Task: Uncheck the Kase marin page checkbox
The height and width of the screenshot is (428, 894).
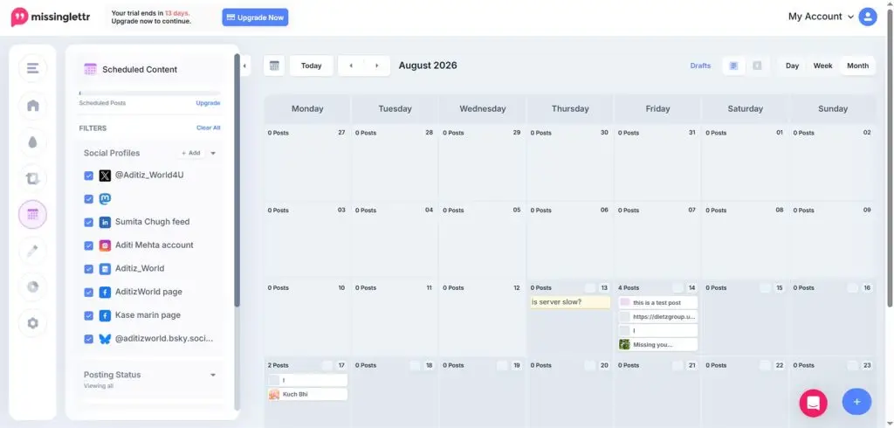Action: click(x=88, y=315)
